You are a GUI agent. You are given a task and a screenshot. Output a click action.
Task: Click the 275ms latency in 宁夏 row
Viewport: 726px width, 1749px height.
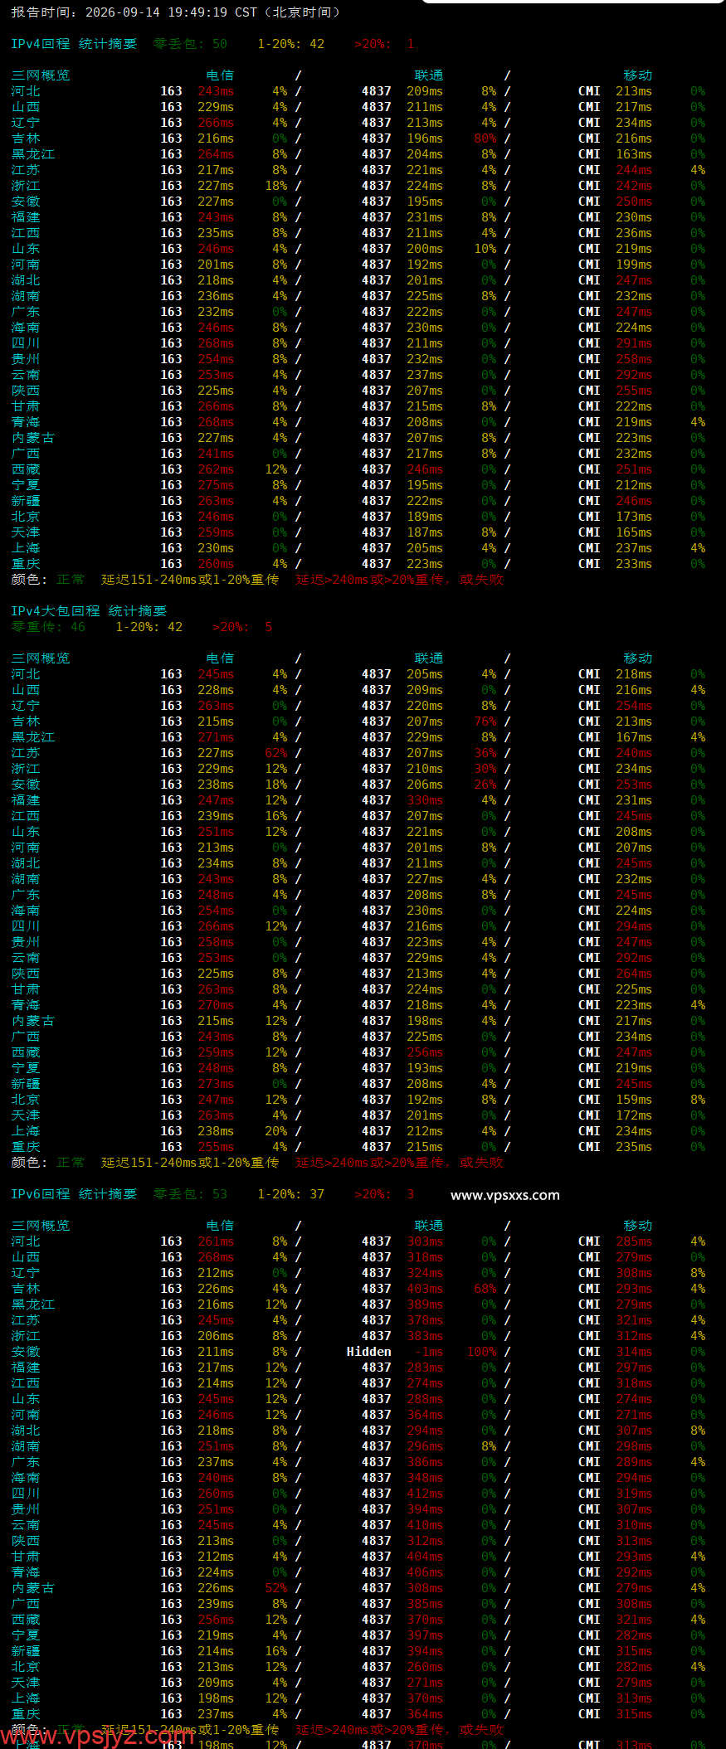point(216,485)
